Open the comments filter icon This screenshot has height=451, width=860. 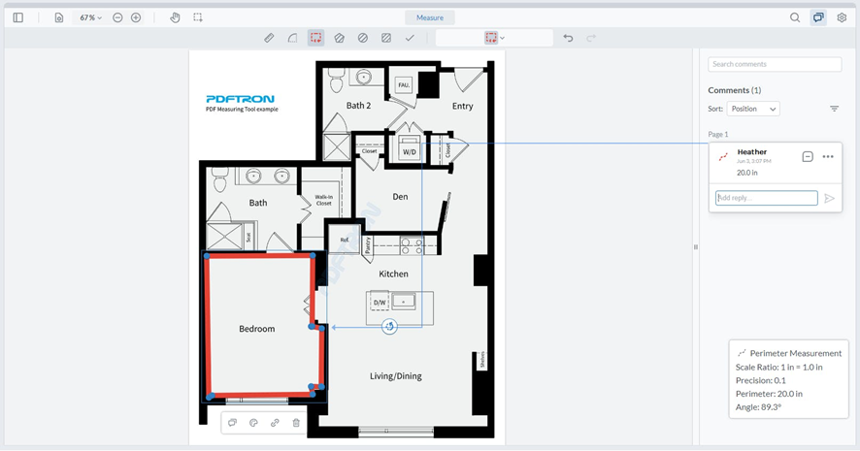[834, 109]
